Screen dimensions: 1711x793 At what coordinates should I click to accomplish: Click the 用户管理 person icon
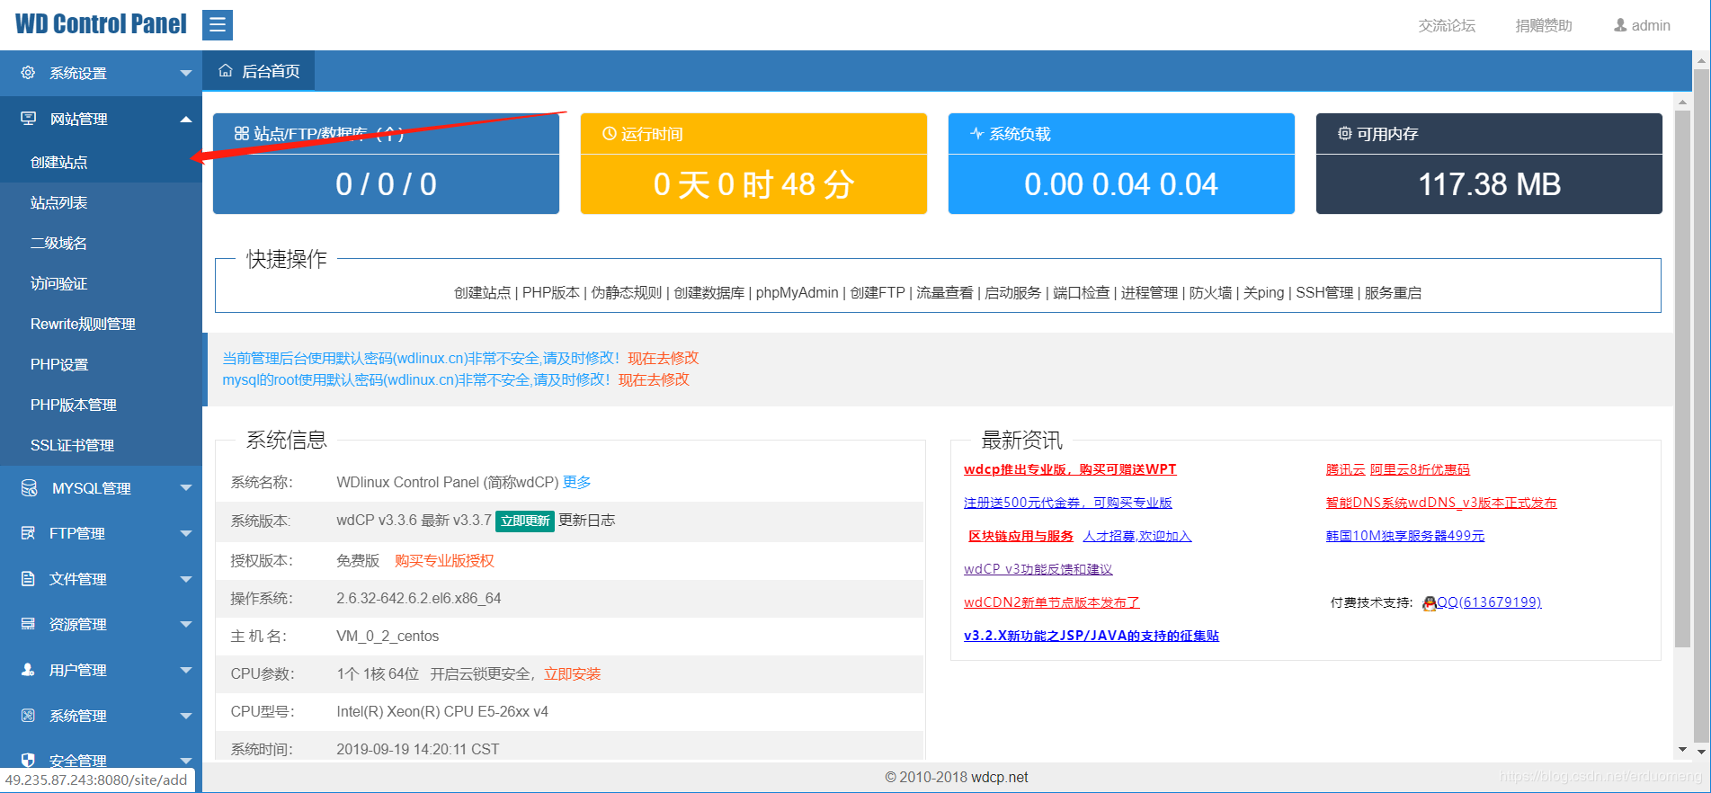point(28,670)
